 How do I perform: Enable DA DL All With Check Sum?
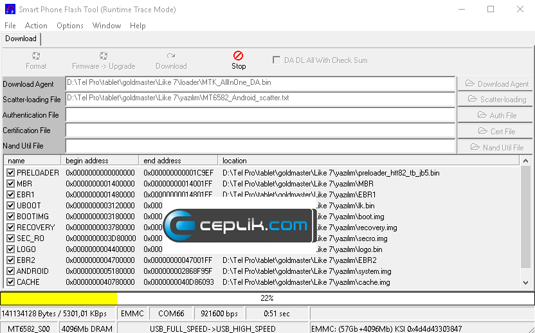click(277, 60)
